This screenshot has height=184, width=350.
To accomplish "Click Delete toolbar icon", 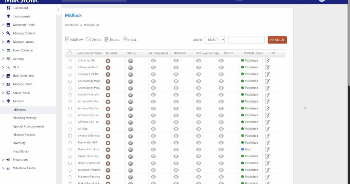I will click(89, 39).
